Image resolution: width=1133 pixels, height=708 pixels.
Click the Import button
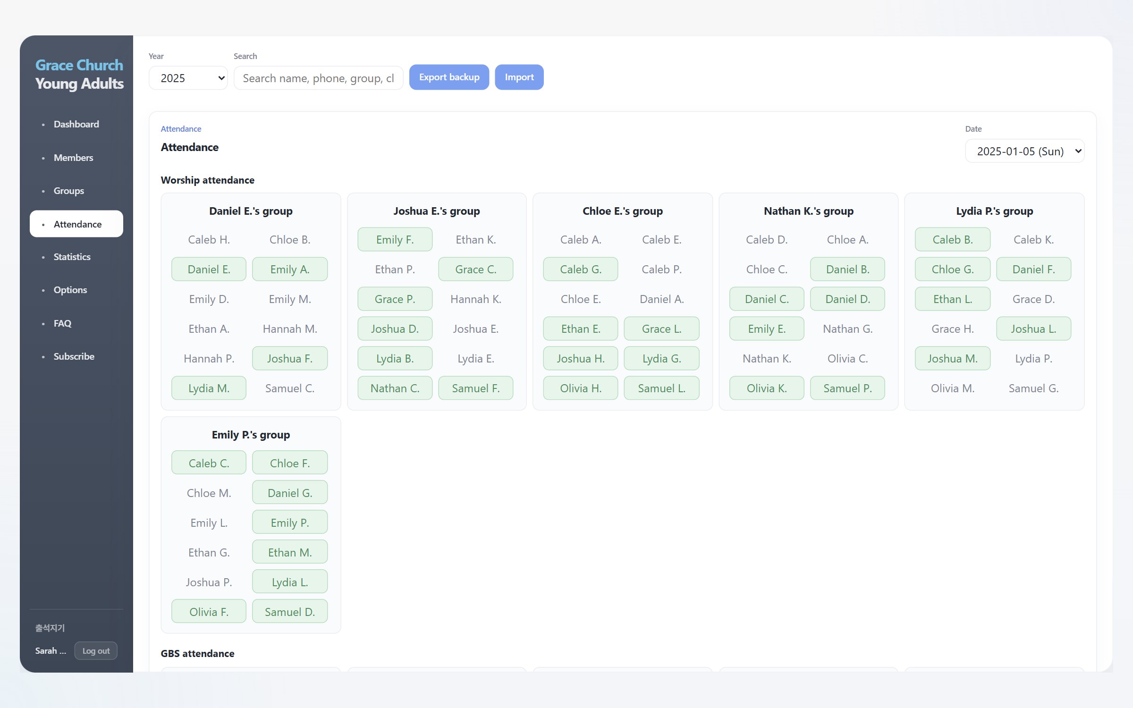[519, 77]
